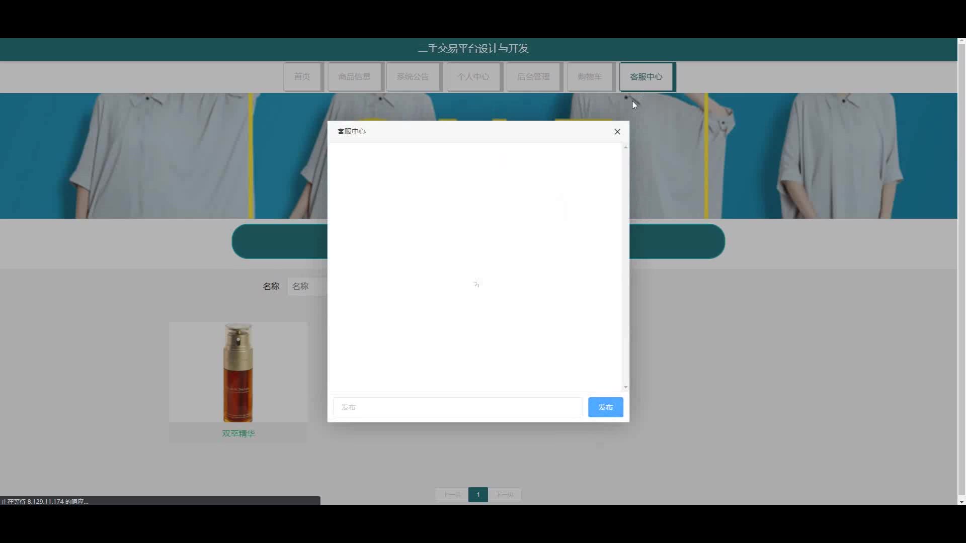Close the 客服中心 dialog
Screen dimensions: 966x543
(617, 132)
